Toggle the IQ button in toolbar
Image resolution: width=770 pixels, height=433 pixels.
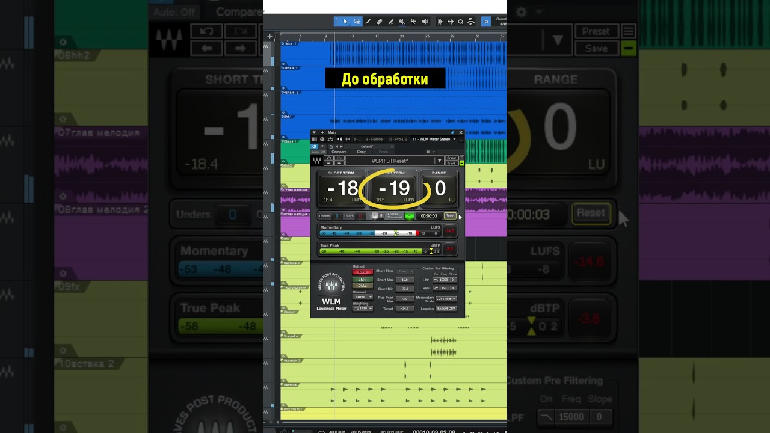(x=485, y=22)
